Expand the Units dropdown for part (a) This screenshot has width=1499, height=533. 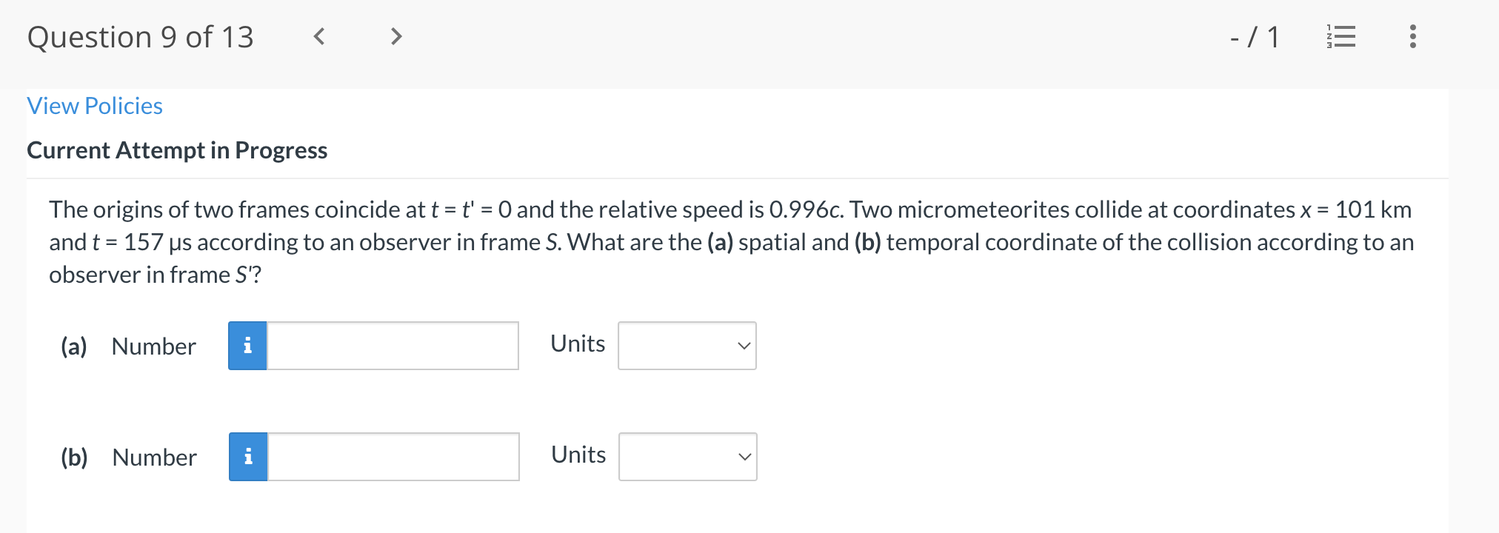(x=687, y=346)
